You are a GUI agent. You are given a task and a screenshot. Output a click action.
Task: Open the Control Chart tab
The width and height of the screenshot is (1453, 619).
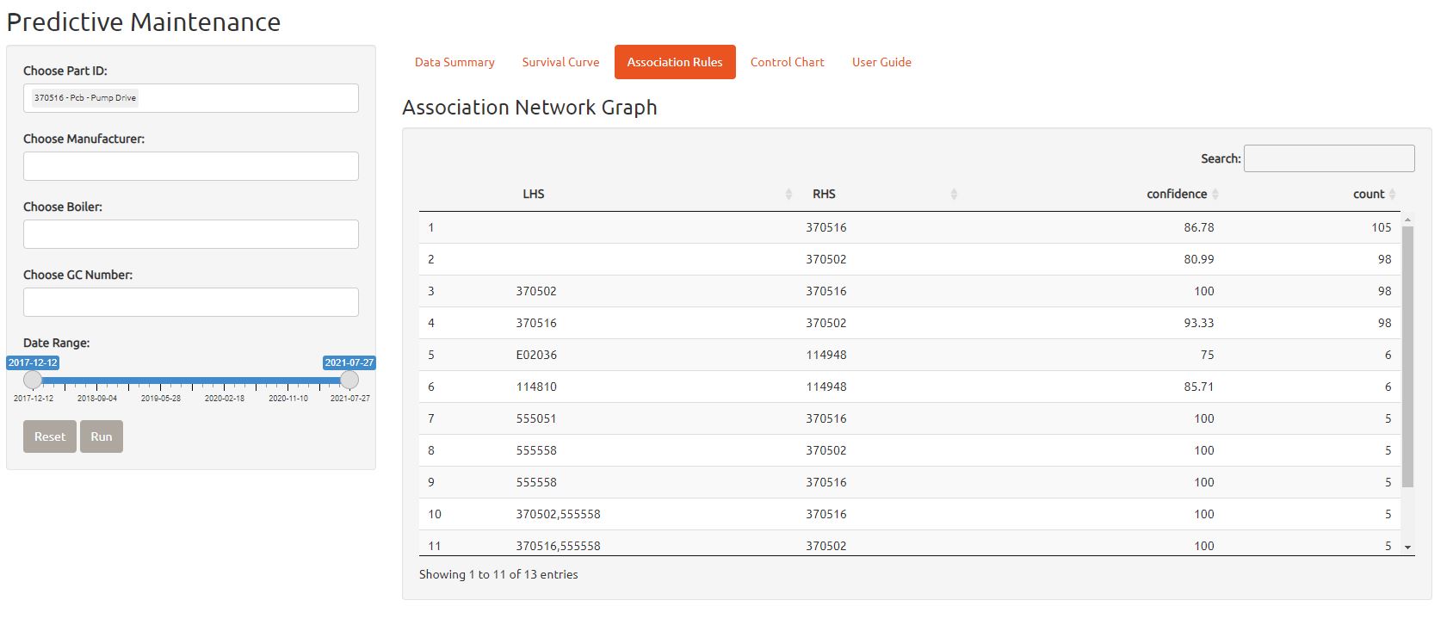coord(787,62)
